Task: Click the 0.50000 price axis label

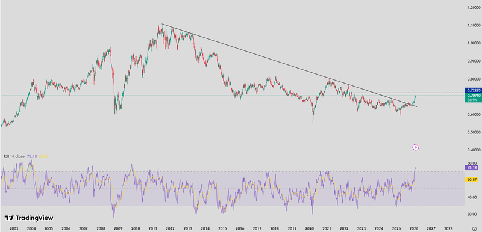Action: tap(474, 132)
